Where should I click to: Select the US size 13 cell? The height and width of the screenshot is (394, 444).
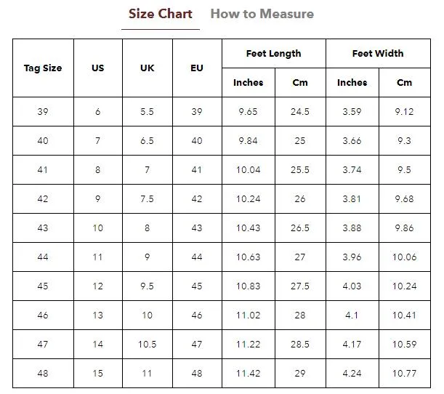(98, 315)
